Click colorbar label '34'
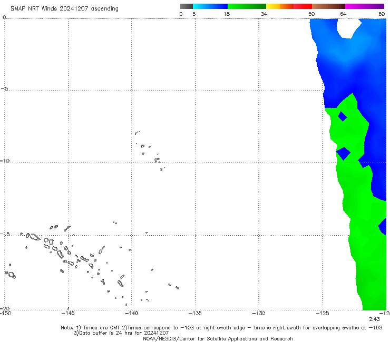Image resolution: width=390 pixels, height=342 pixels. click(264, 14)
